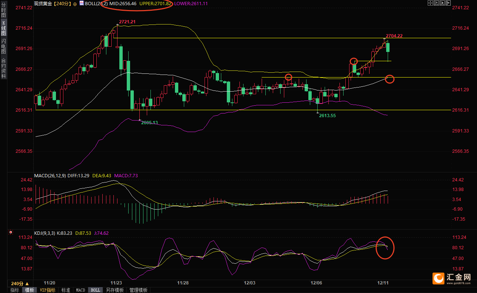This screenshot has height=293, width=477.
Task: Select the 模板 bottom tab
Action: (29, 290)
